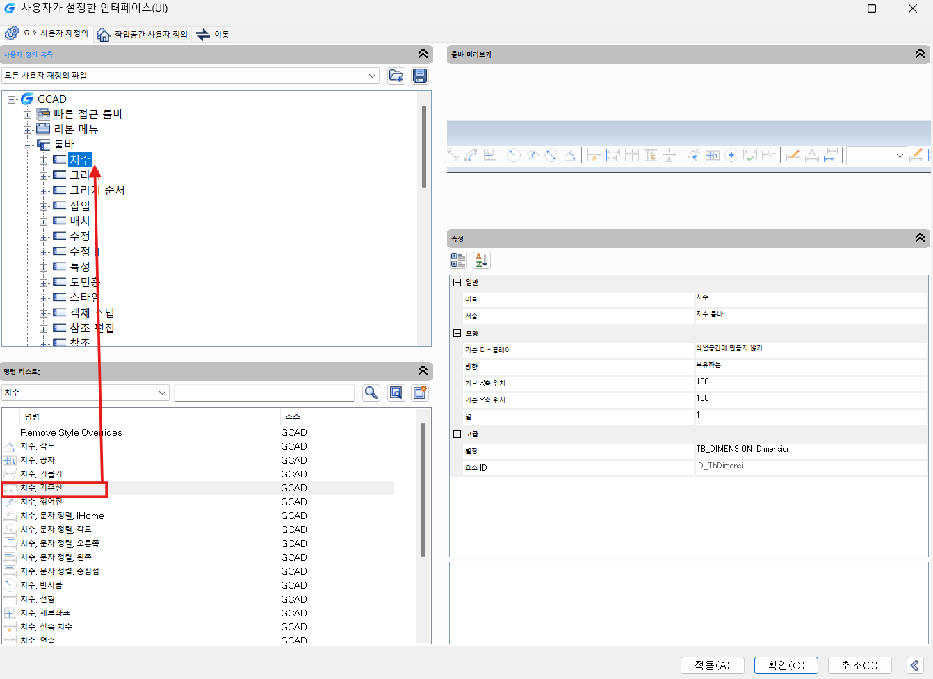The width and height of the screenshot is (933, 679).
Task: Collapse the 명령 리스트 panel
Action: [423, 370]
